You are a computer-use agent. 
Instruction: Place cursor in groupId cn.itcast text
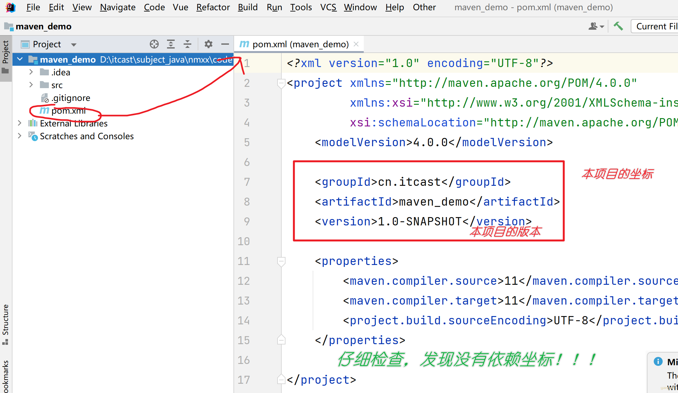[409, 182]
